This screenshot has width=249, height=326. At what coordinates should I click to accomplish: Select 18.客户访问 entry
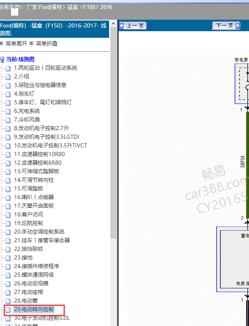click(28, 214)
